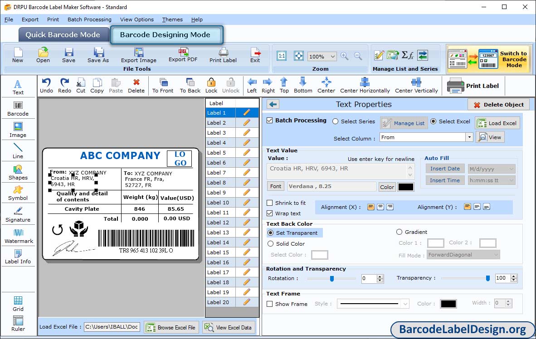
Task: Toggle the Grid view
Action: coord(18,304)
